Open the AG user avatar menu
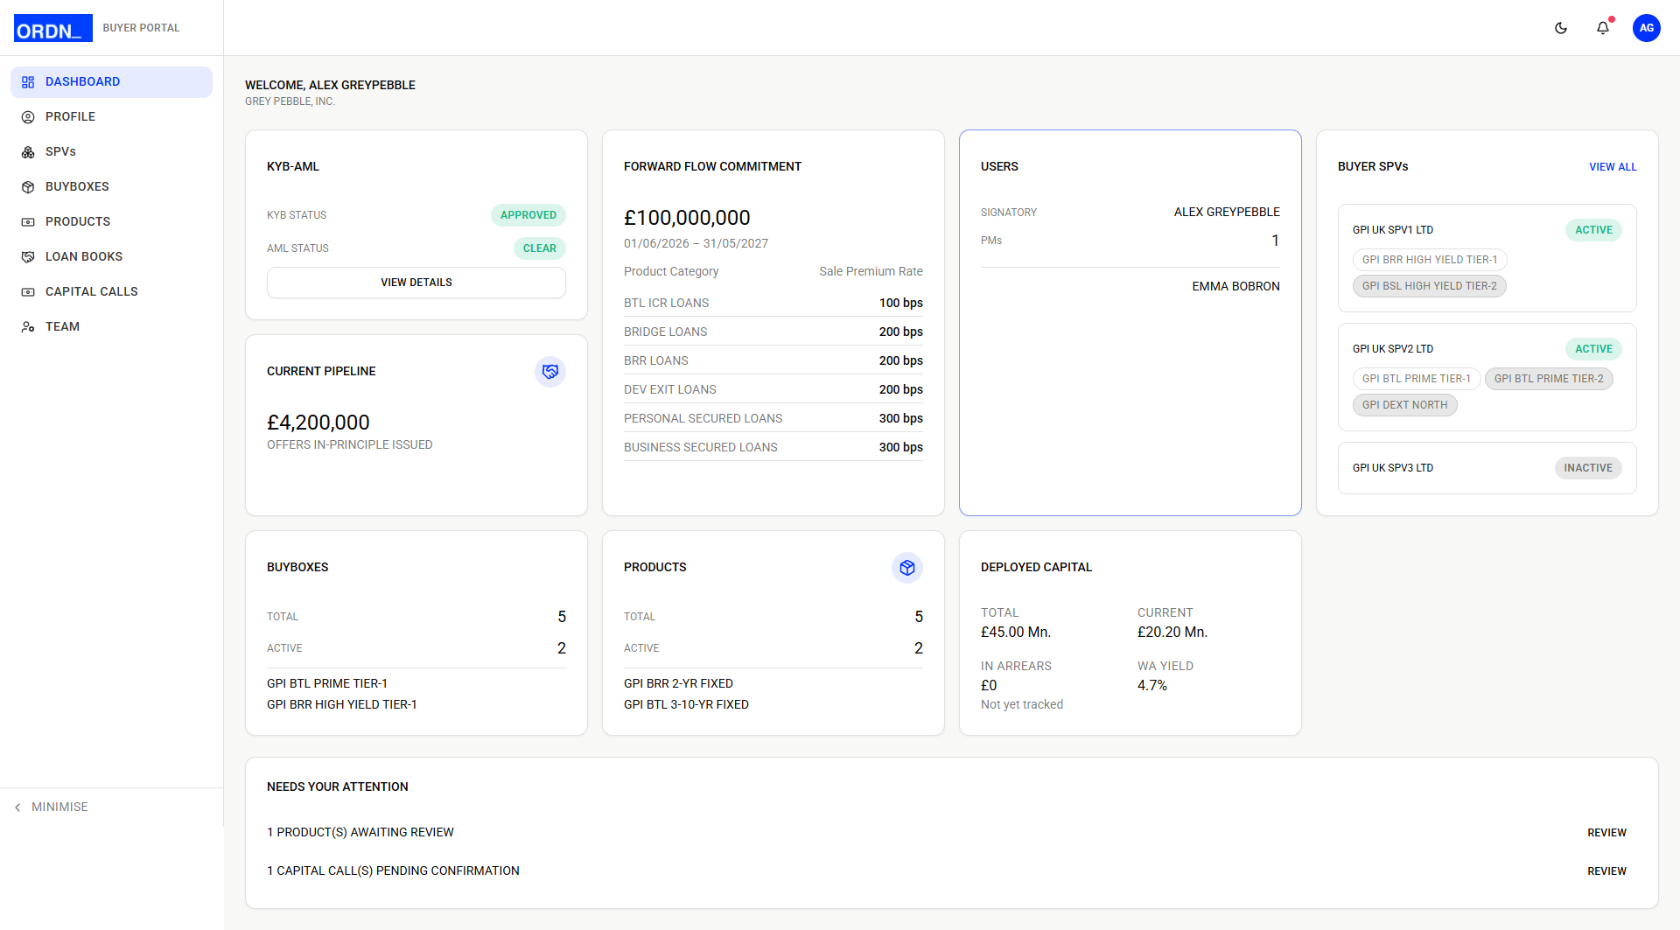 click(1647, 28)
